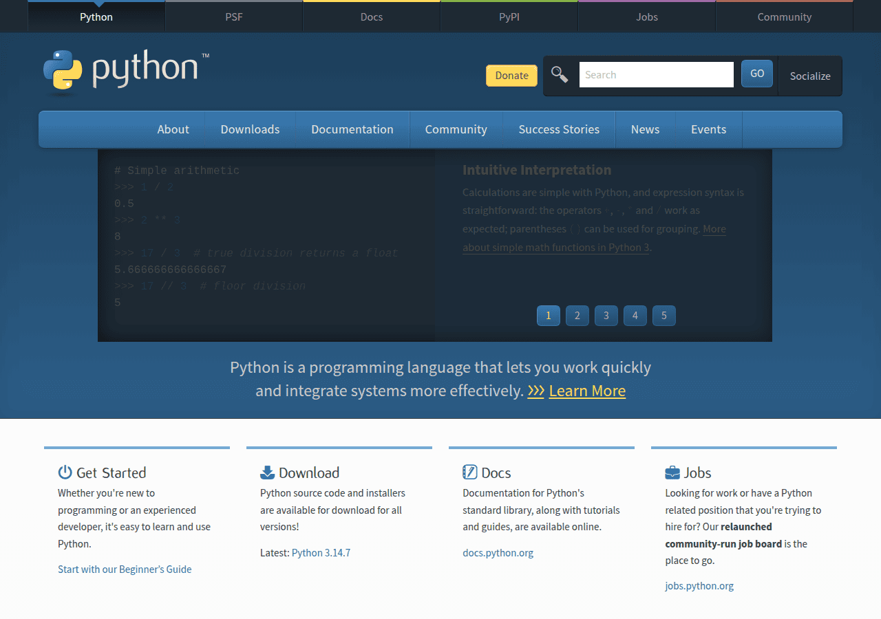Click the Docs notebook icon
This screenshot has height=619, width=881.
[x=469, y=472]
